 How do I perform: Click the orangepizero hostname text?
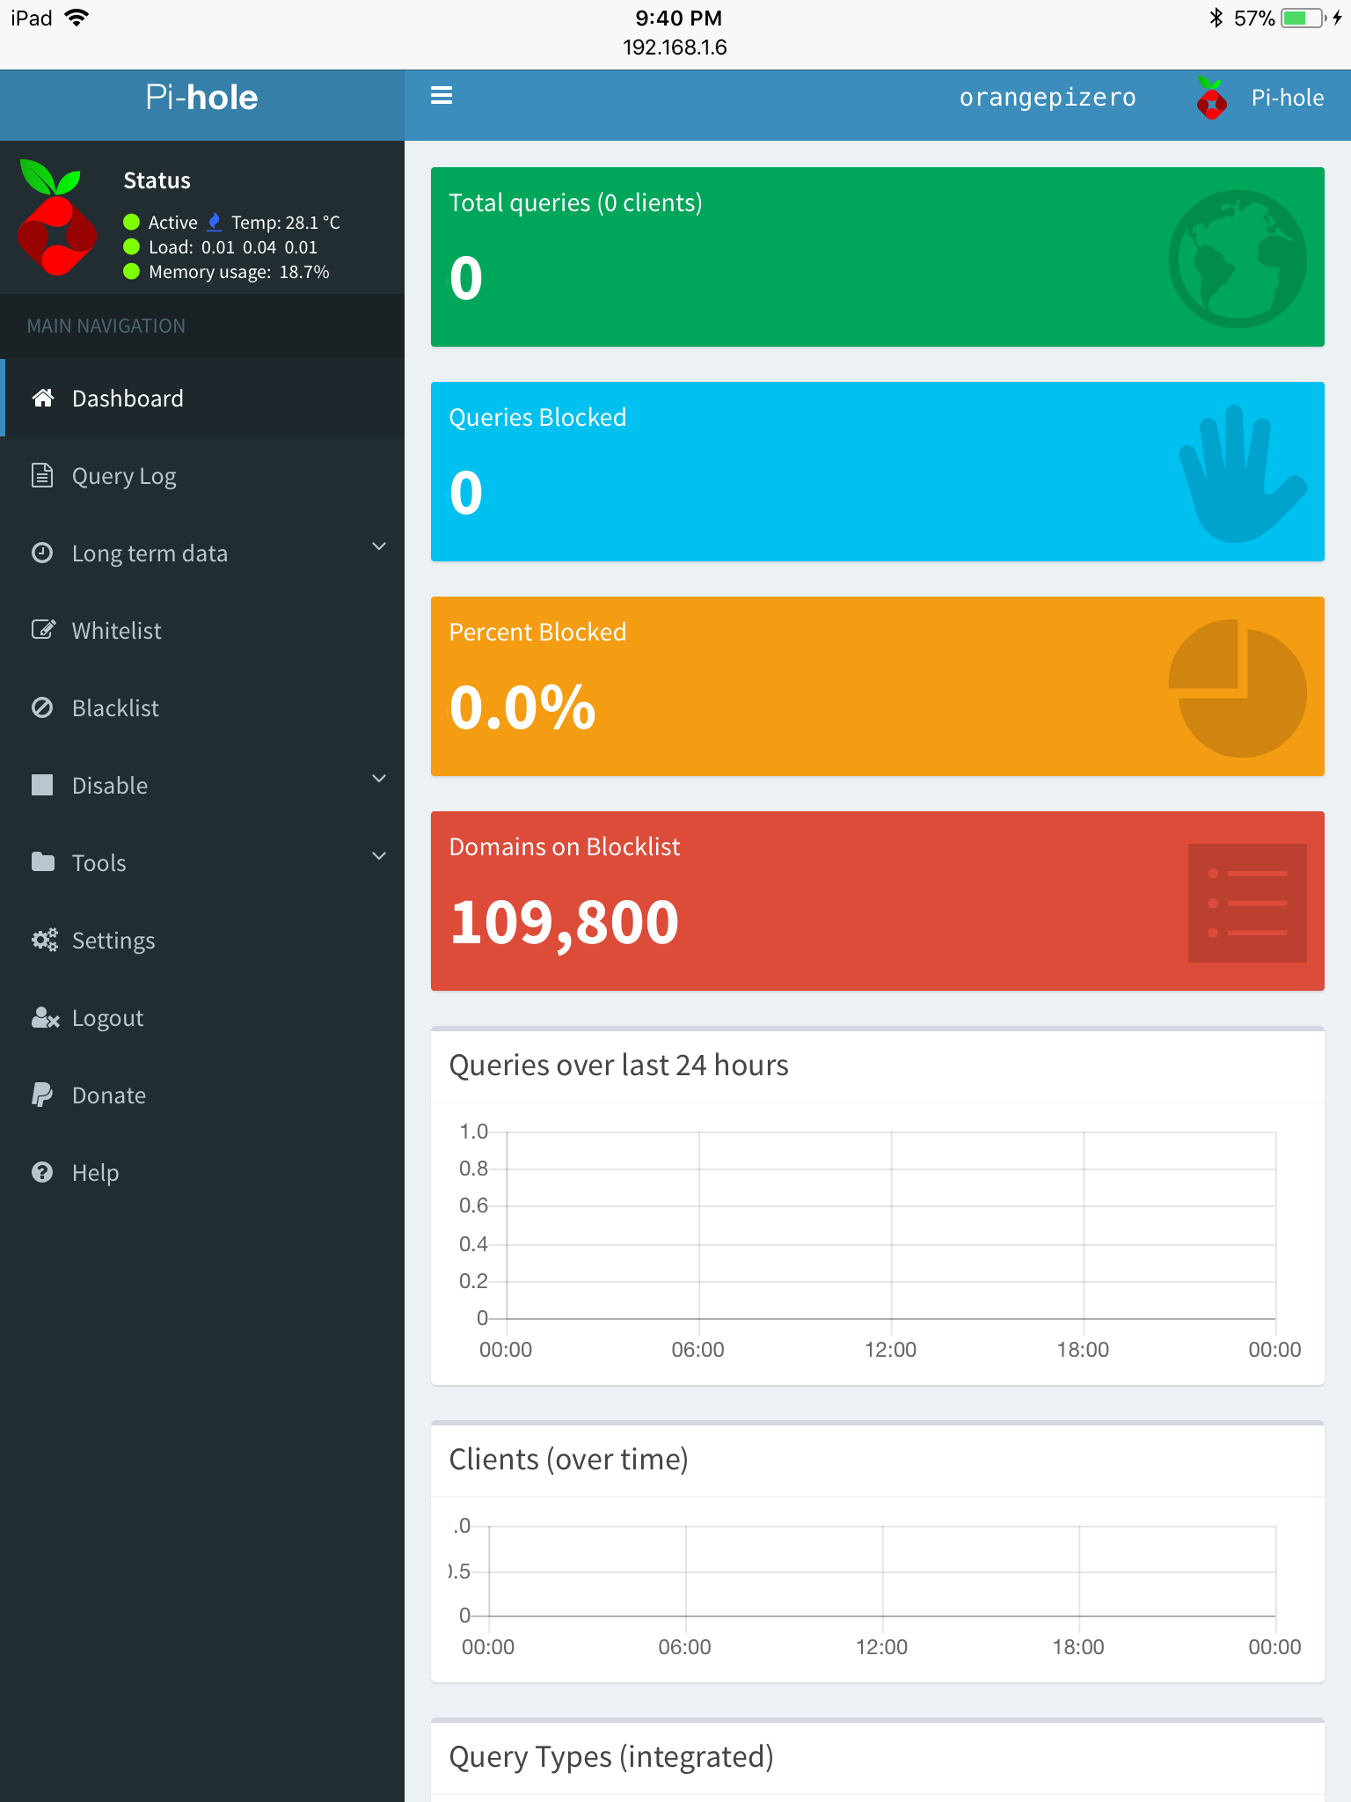coord(1048,97)
